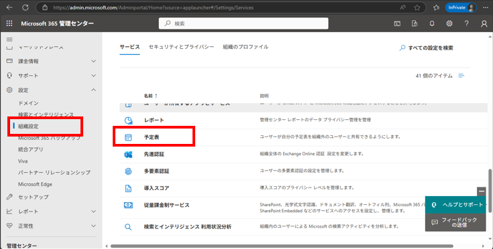Click the ヘルプとサポート button

pos(455,205)
